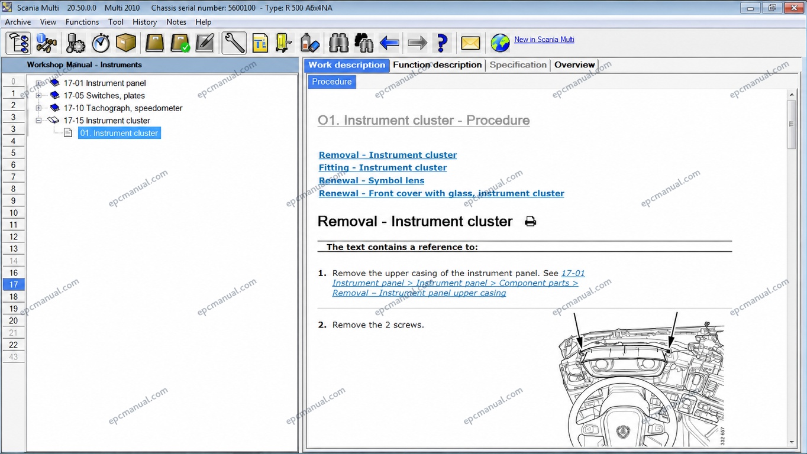The height and width of the screenshot is (454, 807).
Task: Click the yellow hand truck icon
Action: click(x=284, y=43)
